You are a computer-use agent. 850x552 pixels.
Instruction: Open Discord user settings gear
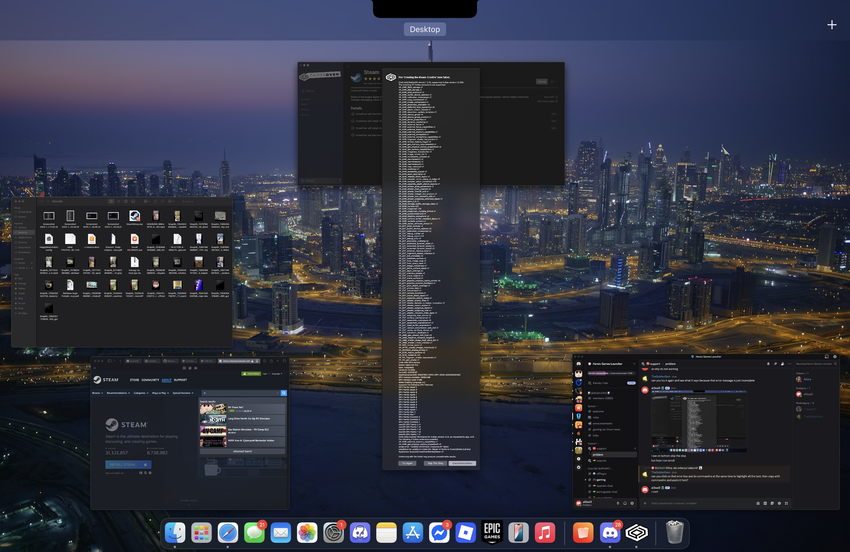tap(632, 503)
